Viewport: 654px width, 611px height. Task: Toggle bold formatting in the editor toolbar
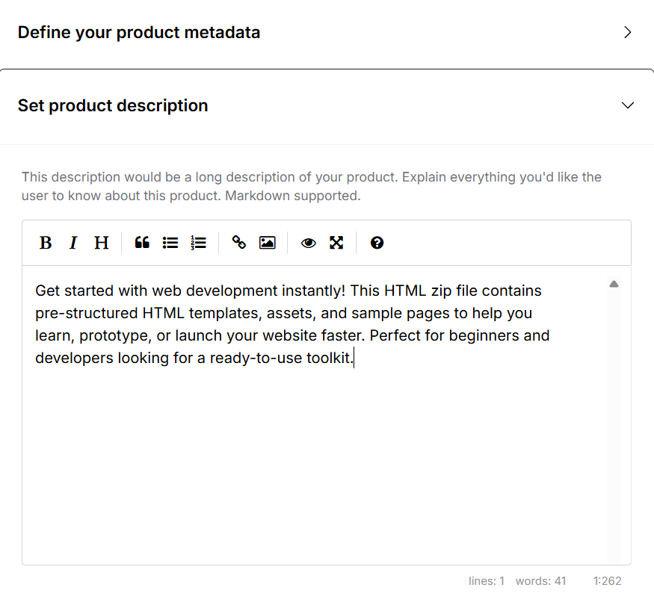pyautogui.click(x=46, y=243)
